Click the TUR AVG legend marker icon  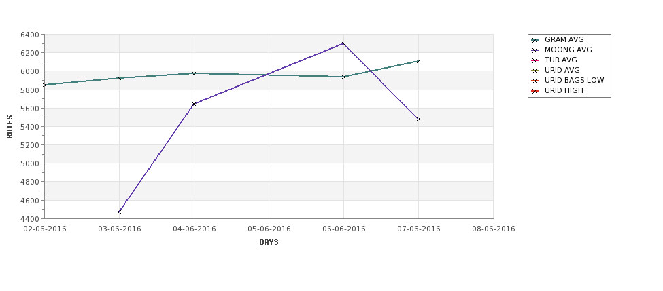[535, 60]
